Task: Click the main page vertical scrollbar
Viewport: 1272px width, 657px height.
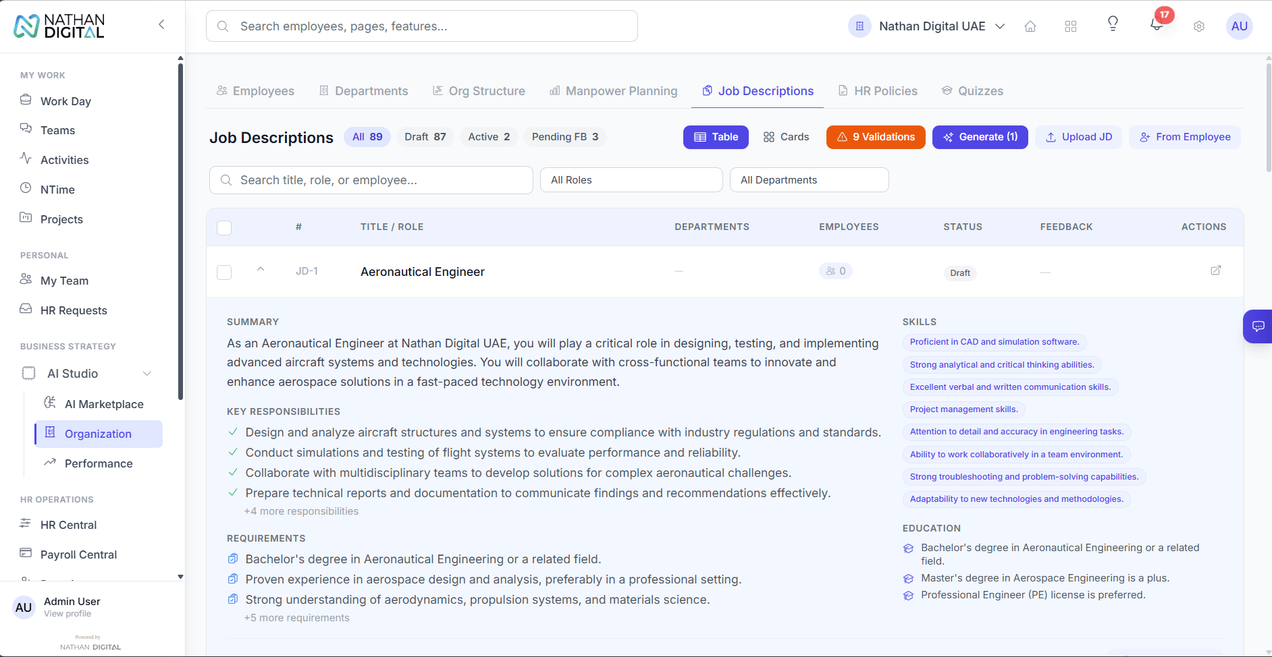Action: 1268,118
